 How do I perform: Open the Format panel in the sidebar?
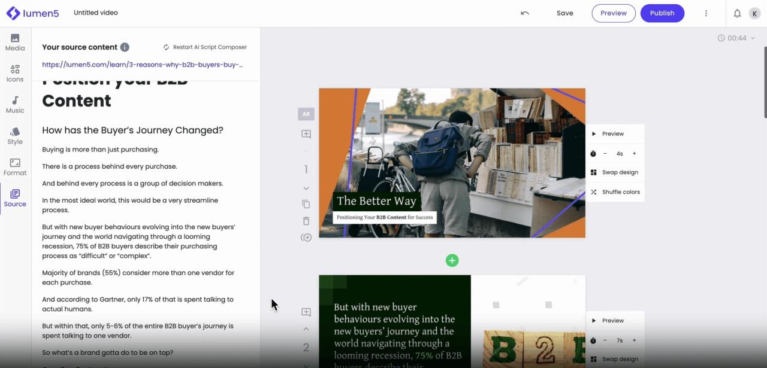(x=14, y=168)
